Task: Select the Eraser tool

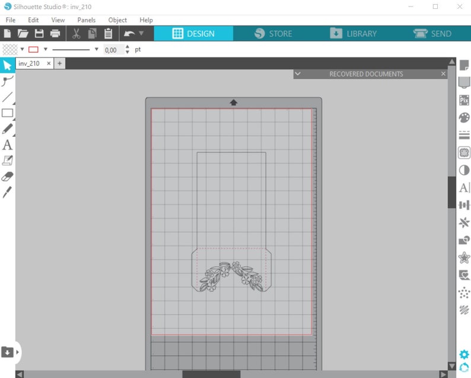Action: (x=7, y=177)
